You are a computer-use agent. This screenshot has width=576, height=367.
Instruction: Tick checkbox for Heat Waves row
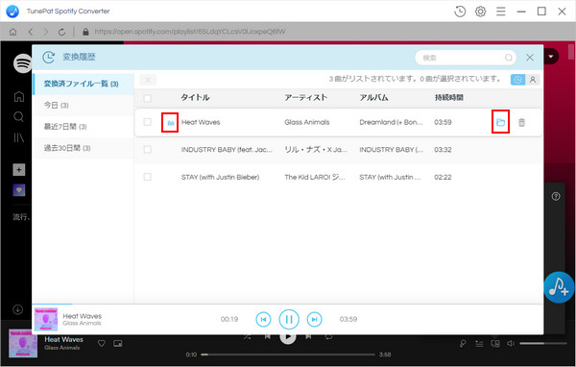point(147,122)
